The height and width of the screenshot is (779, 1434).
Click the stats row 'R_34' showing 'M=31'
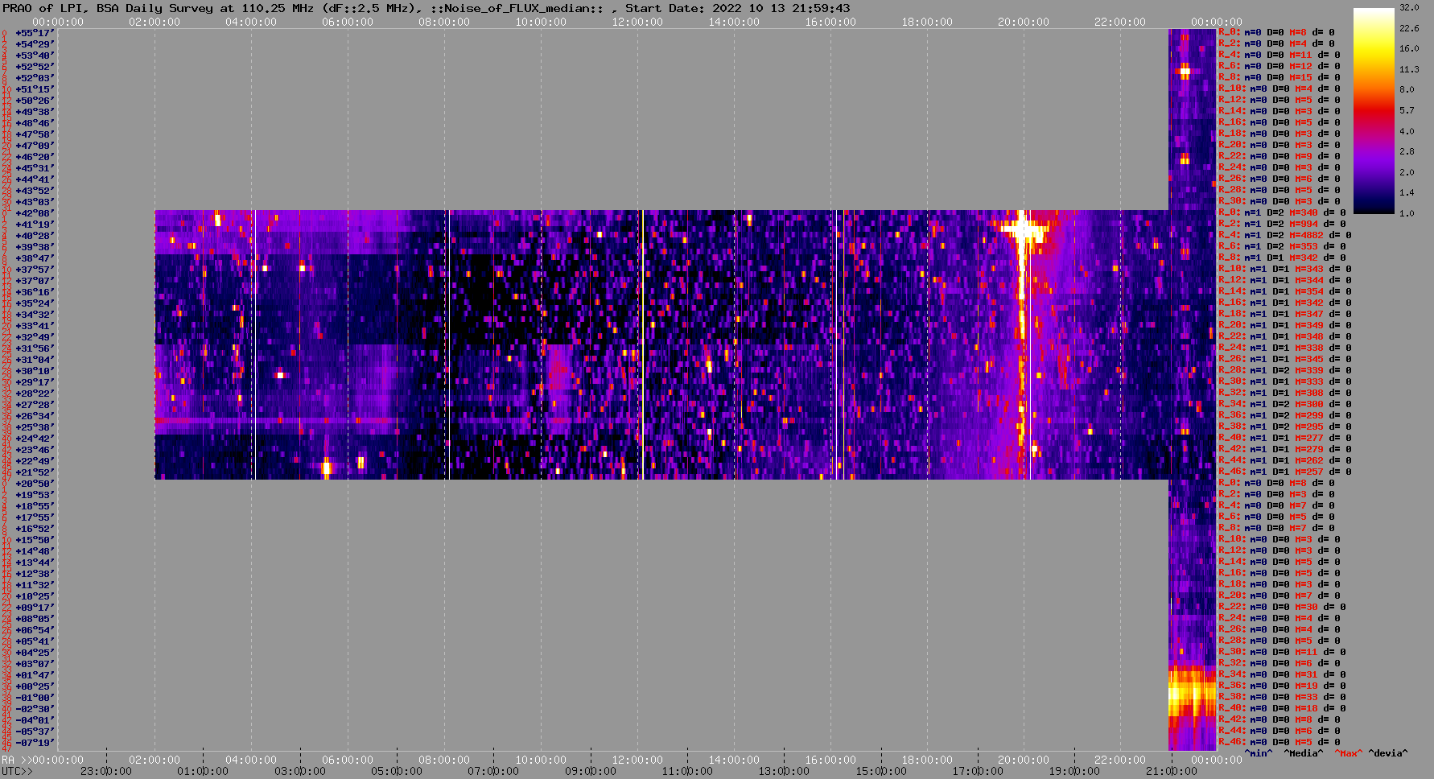1282,675
